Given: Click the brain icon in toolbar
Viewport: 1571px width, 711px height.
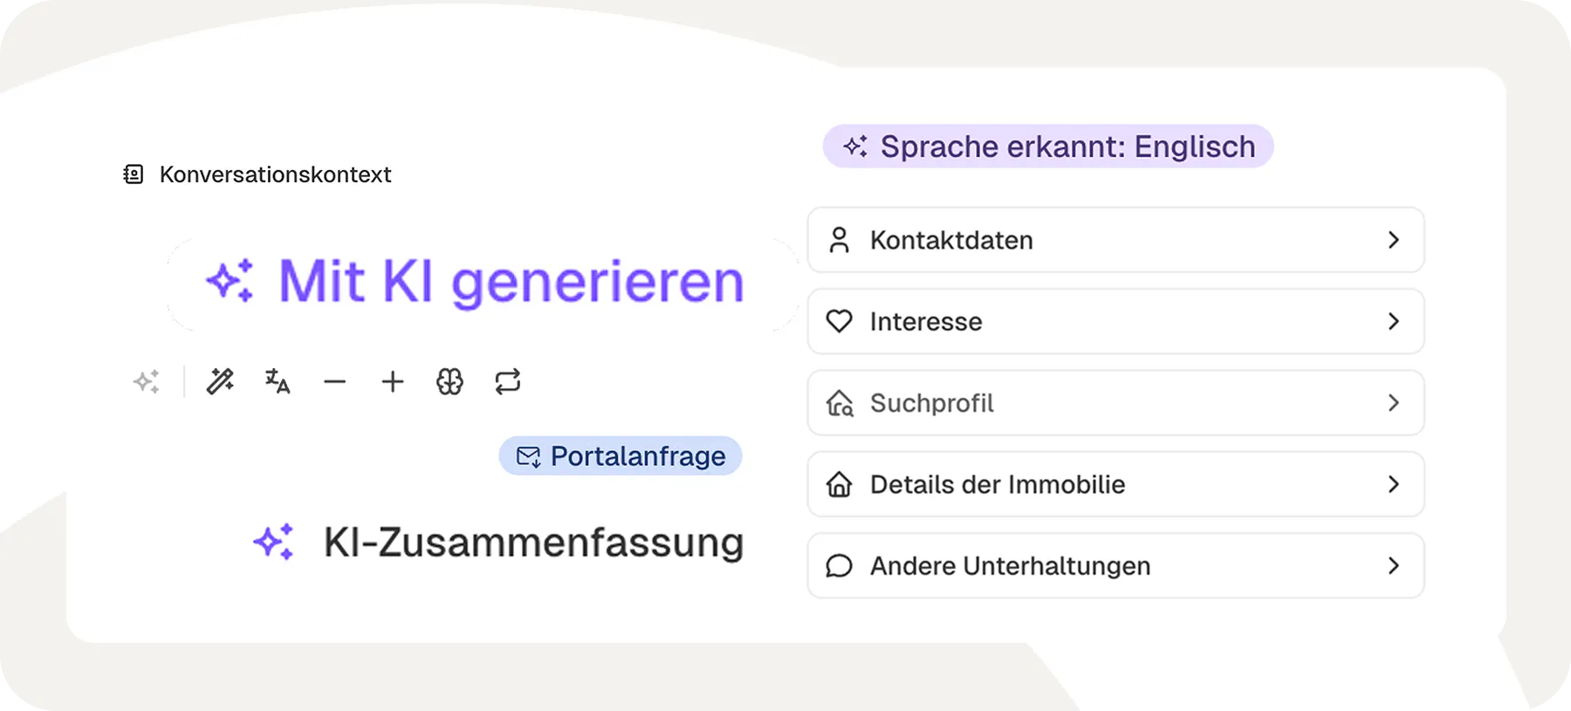Looking at the screenshot, I should click(x=449, y=381).
